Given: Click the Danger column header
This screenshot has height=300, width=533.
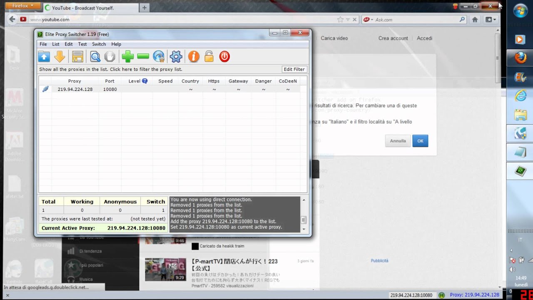Looking at the screenshot, I should click(263, 81).
